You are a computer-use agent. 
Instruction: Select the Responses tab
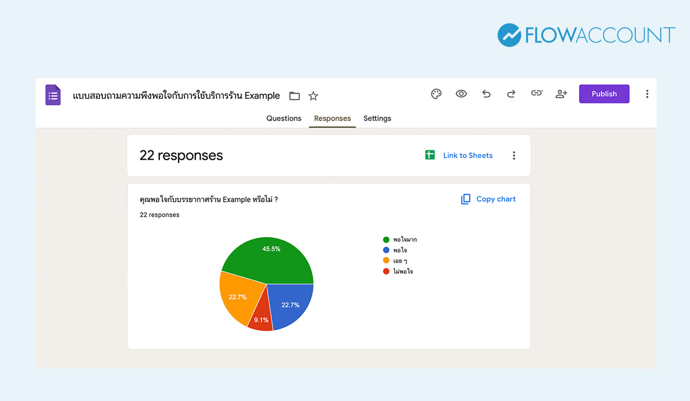(x=332, y=118)
